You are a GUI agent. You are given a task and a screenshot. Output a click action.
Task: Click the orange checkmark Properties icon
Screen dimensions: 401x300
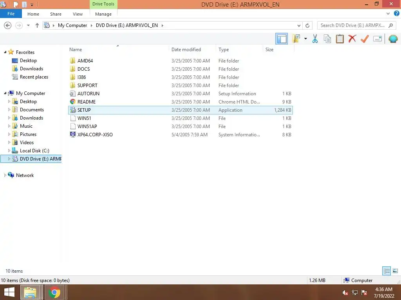[365, 39]
